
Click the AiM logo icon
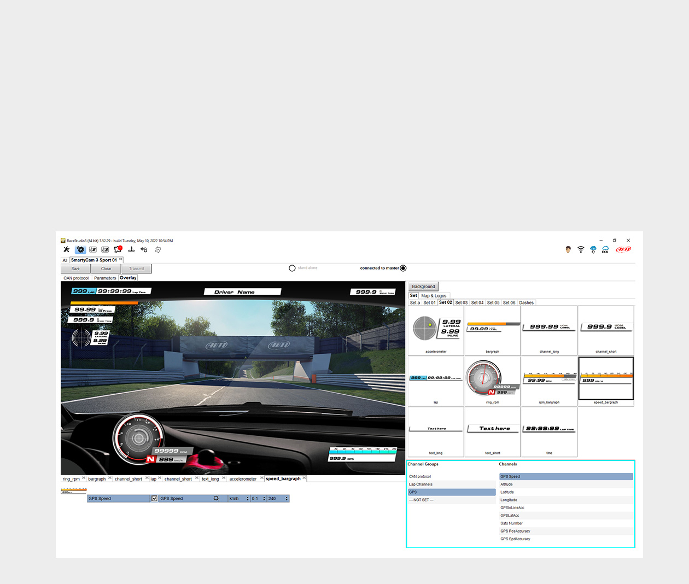coord(623,249)
